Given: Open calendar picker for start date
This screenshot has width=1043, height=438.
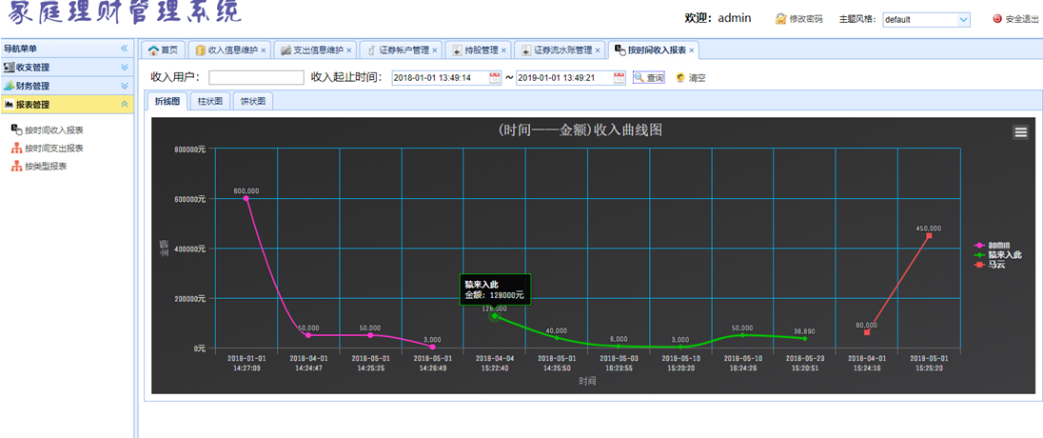Looking at the screenshot, I should 495,78.
